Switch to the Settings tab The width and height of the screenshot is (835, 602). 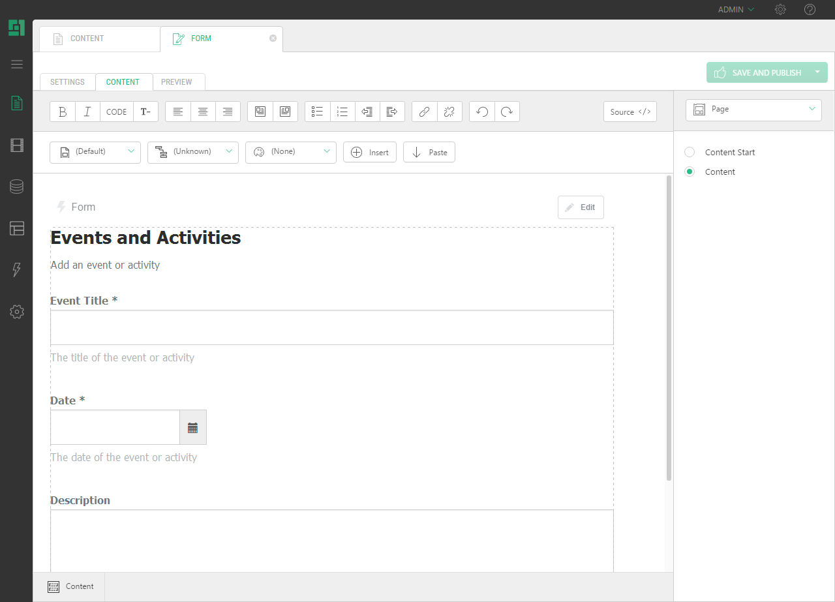tap(67, 82)
